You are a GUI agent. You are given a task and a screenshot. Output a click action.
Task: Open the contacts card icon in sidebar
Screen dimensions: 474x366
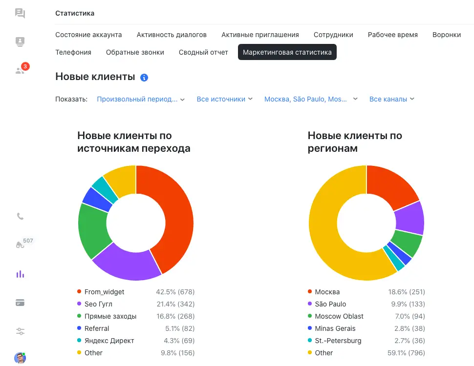(20, 42)
